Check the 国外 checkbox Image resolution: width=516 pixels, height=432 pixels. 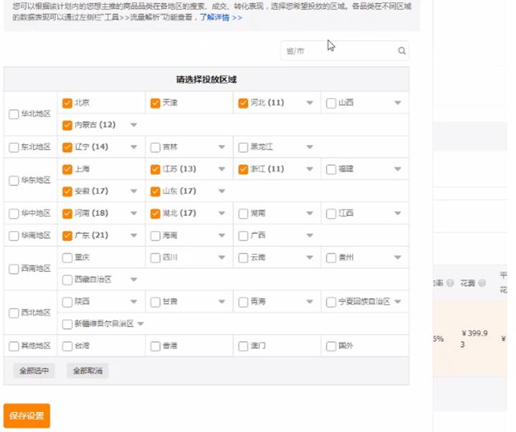(x=331, y=346)
